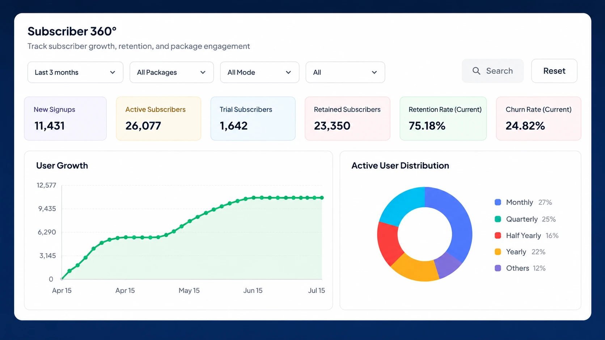This screenshot has height=340, width=605.
Task: Click the last data point on User Growth chart
Action: point(322,198)
